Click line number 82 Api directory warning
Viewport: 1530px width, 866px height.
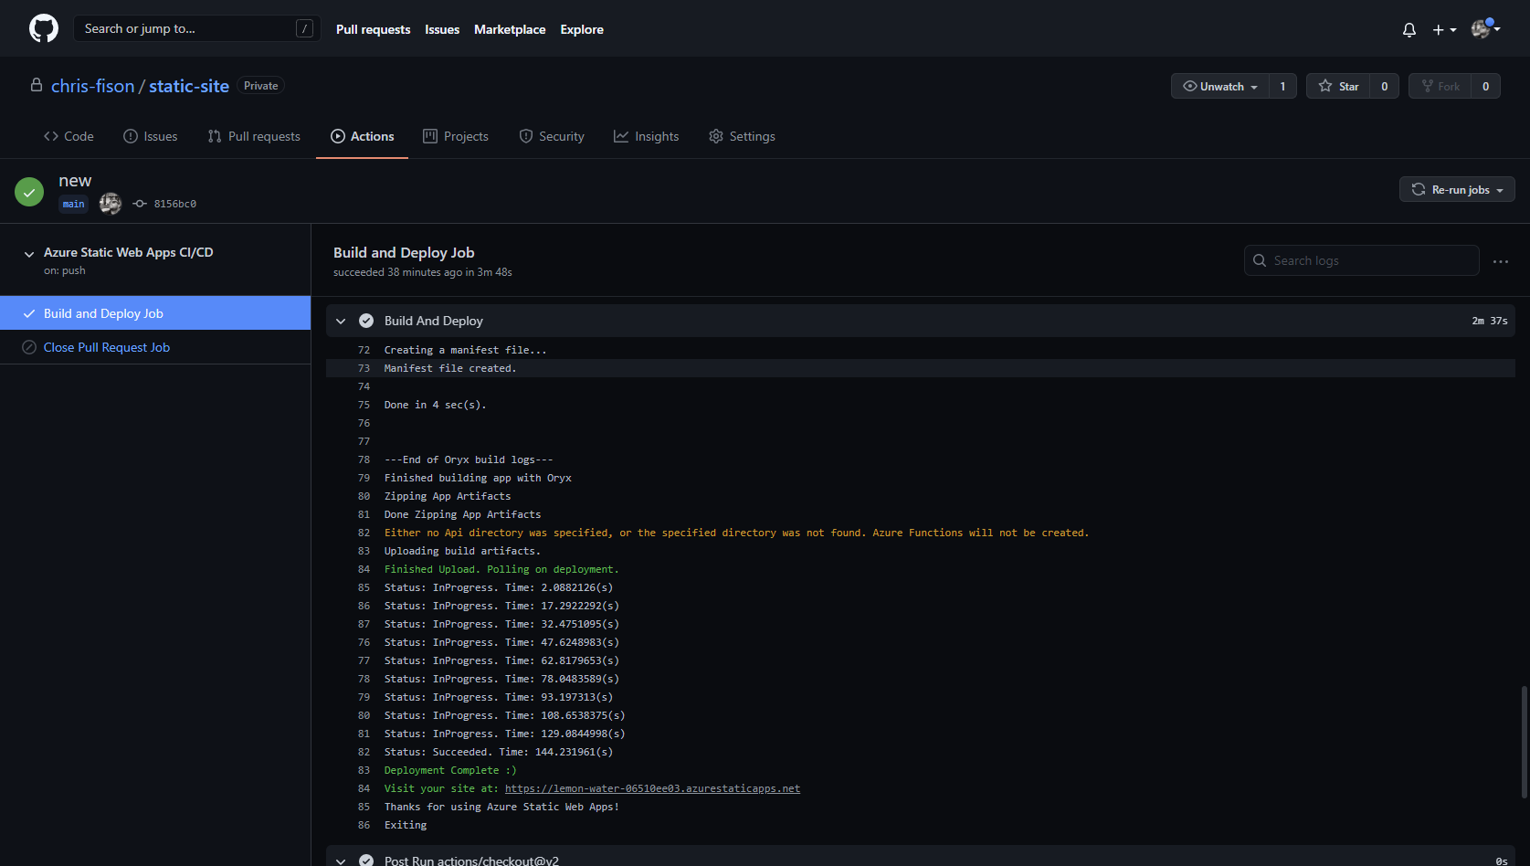[364, 533]
